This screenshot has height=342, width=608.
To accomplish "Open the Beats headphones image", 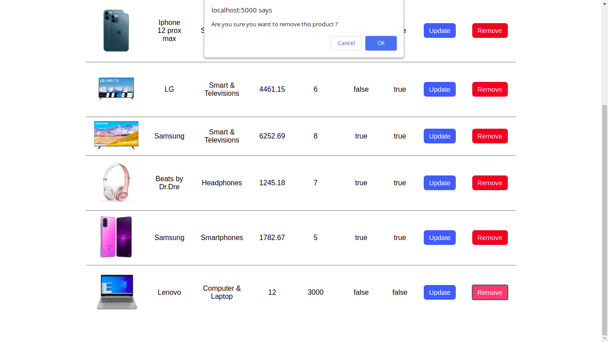I will coord(116,182).
